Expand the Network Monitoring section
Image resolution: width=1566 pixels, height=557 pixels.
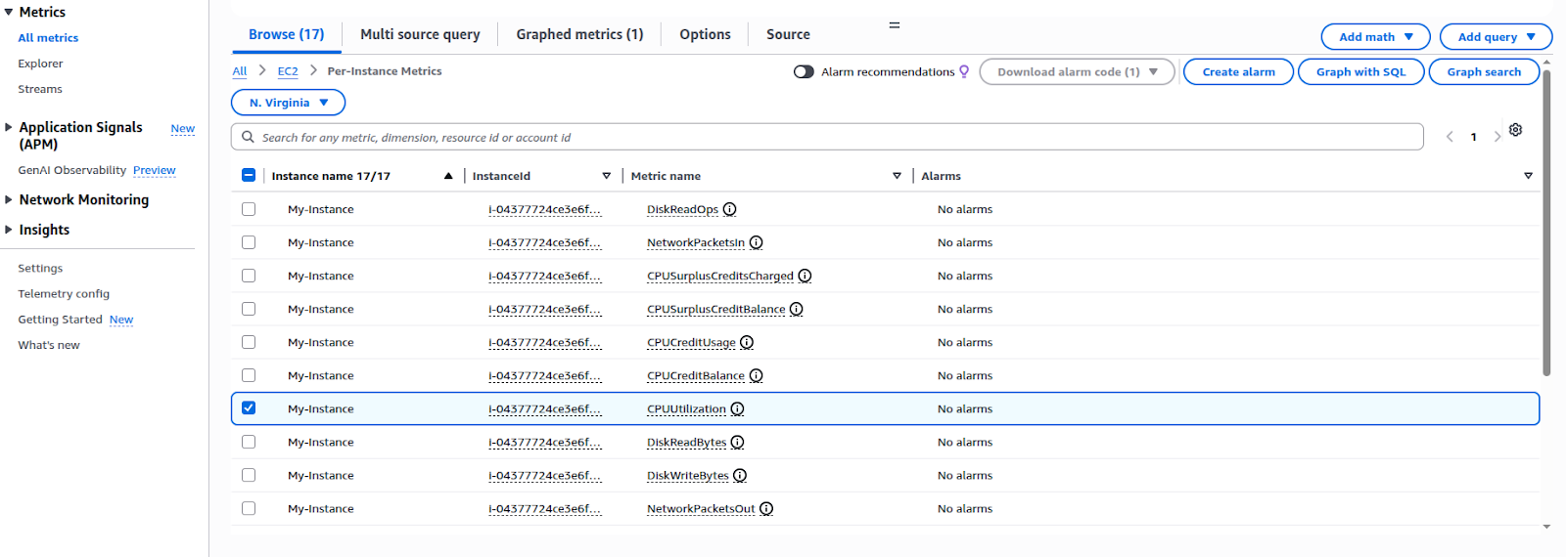(9, 199)
